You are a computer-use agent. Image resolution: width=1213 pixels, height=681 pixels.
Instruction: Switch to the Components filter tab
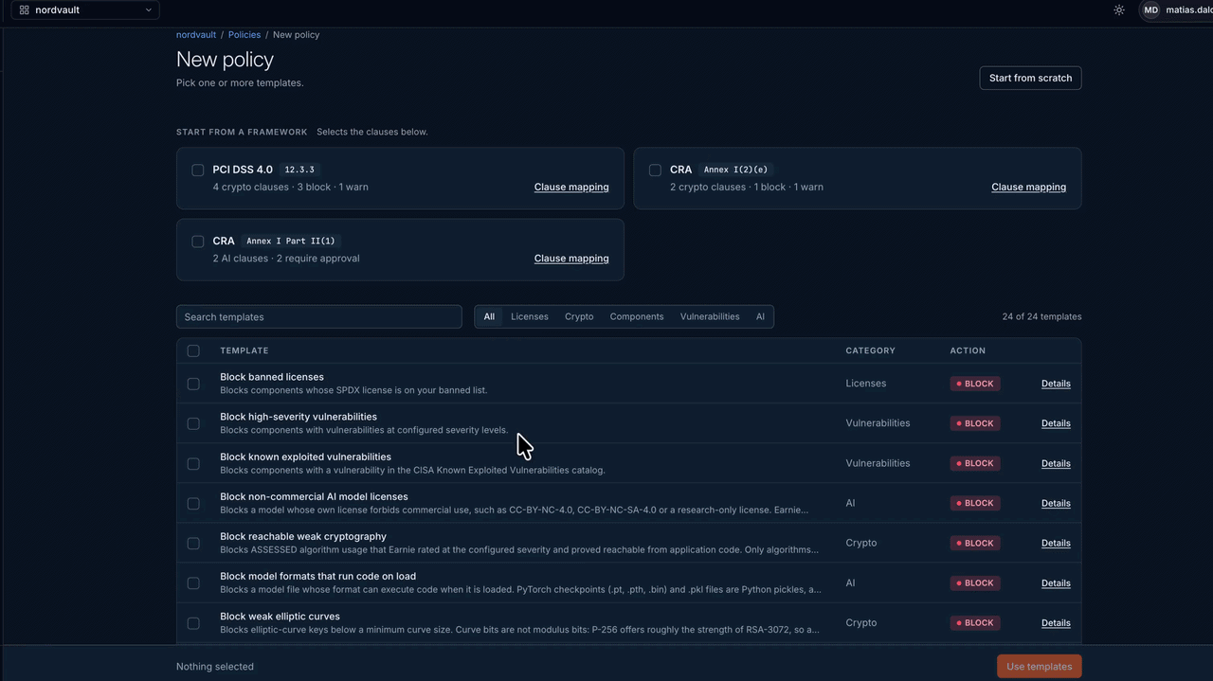coord(637,316)
